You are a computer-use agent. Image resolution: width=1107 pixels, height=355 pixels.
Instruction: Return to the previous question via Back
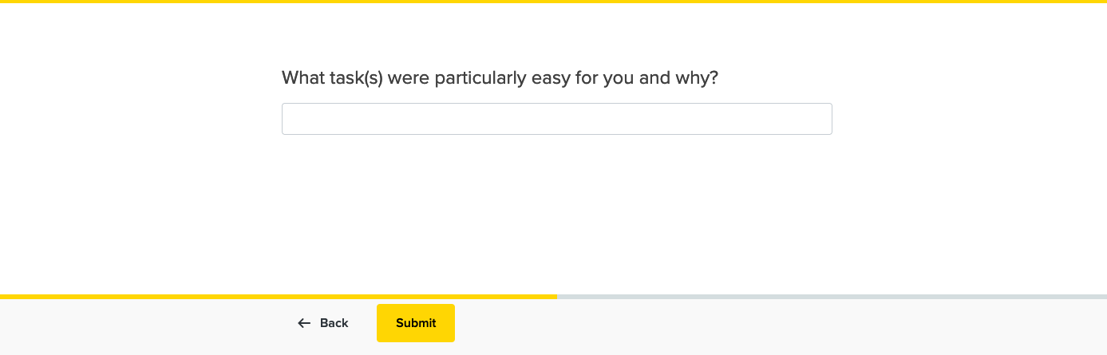point(323,323)
